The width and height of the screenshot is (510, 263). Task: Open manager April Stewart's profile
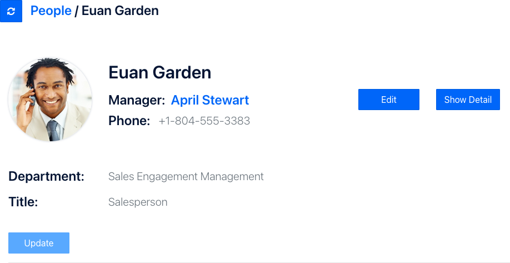click(209, 100)
